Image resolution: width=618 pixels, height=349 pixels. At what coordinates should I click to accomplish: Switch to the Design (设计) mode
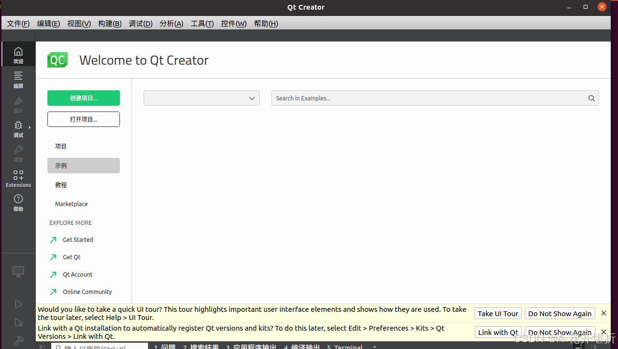[x=18, y=104]
